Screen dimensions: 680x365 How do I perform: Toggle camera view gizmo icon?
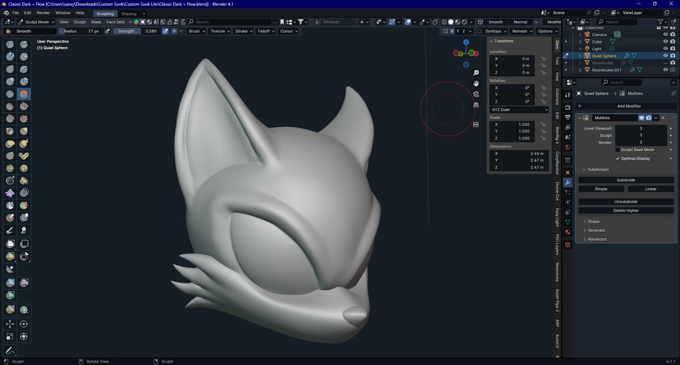[x=476, y=94]
